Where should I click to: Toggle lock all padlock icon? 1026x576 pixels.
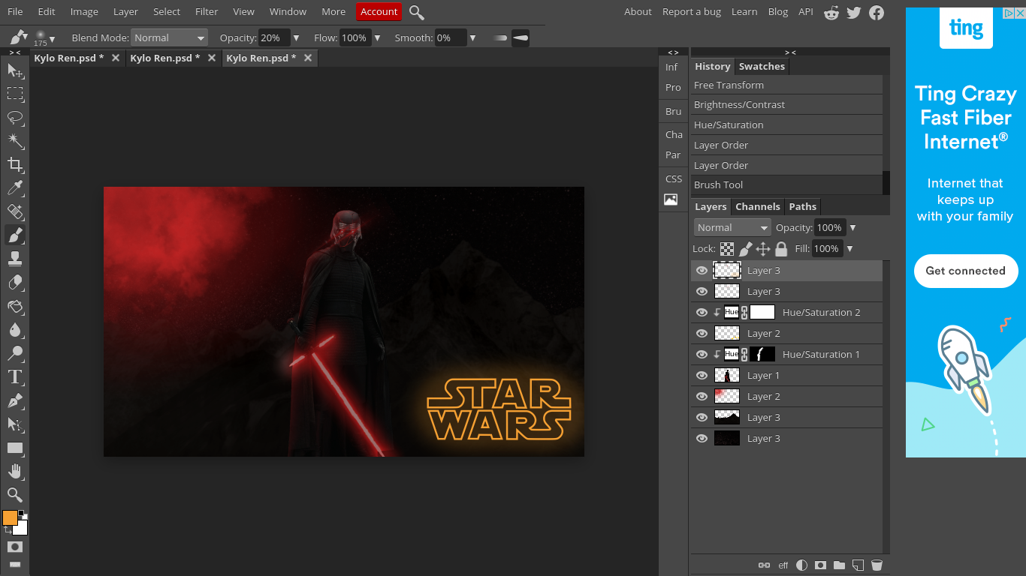point(781,249)
